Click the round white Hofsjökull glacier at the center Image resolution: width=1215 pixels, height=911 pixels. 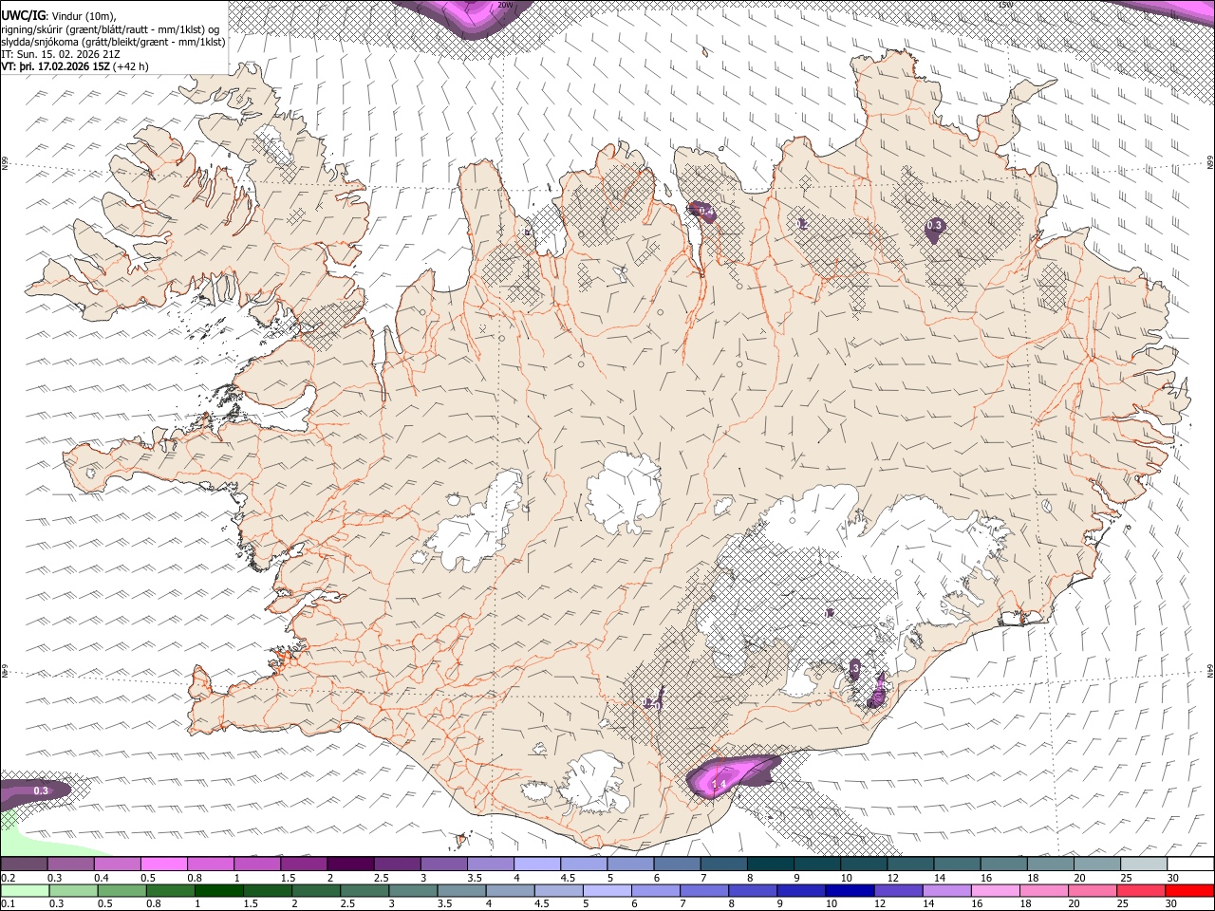coord(624,493)
